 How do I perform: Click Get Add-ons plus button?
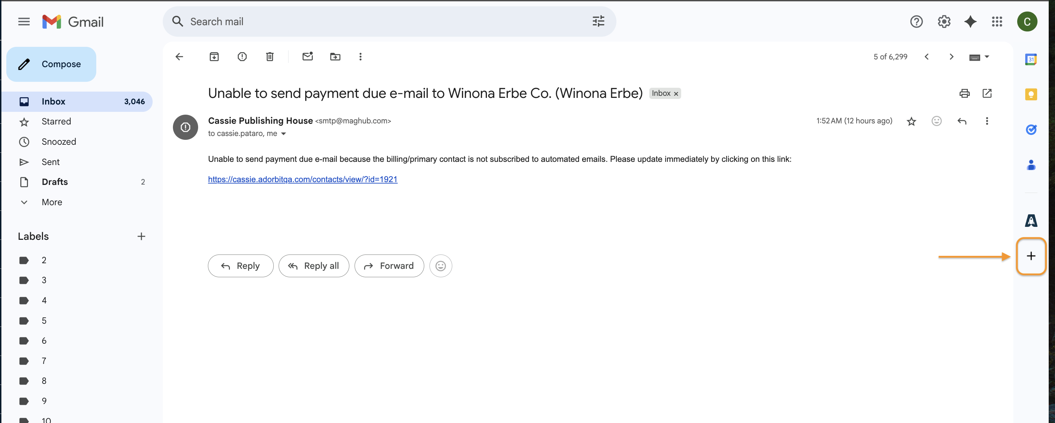(x=1031, y=256)
